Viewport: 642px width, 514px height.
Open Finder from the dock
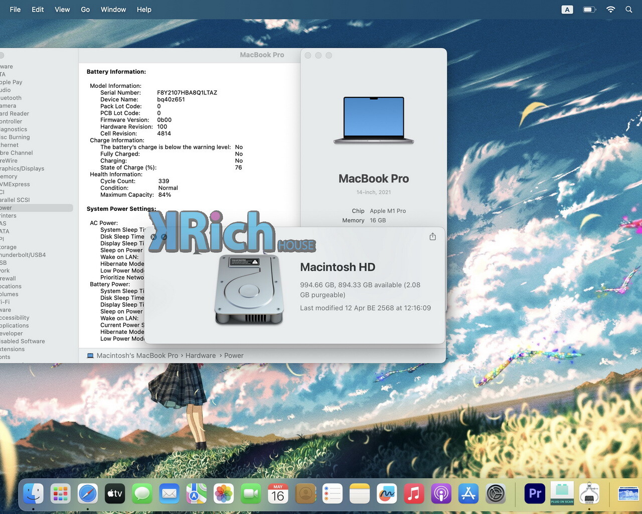click(34, 494)
